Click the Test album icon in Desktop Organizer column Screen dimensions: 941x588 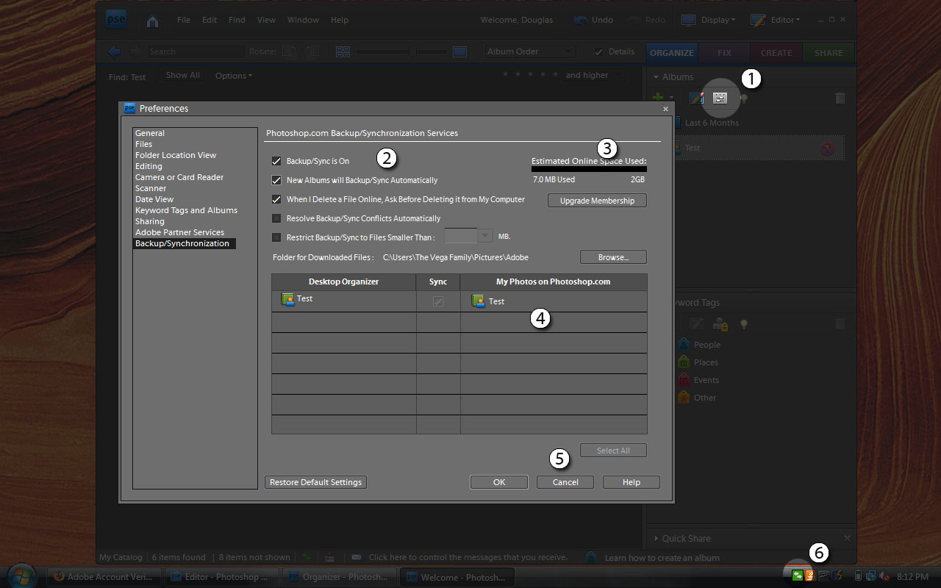click(287, 299)
